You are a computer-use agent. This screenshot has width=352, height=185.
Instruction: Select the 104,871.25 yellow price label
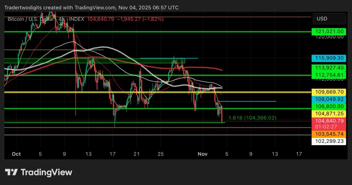(x=329, y=114)
